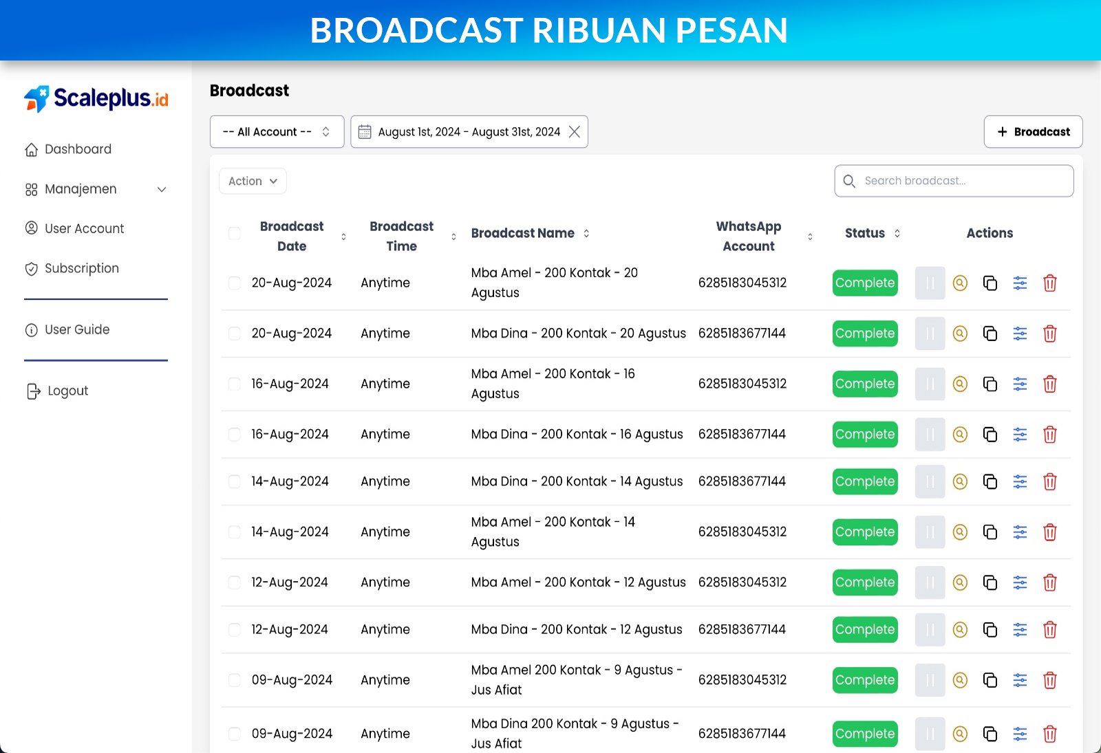Tick the checkbox for the 09-Aug Mba Dina row
1101x753 pixels.
pyautogui.click(x=234, y=733)
